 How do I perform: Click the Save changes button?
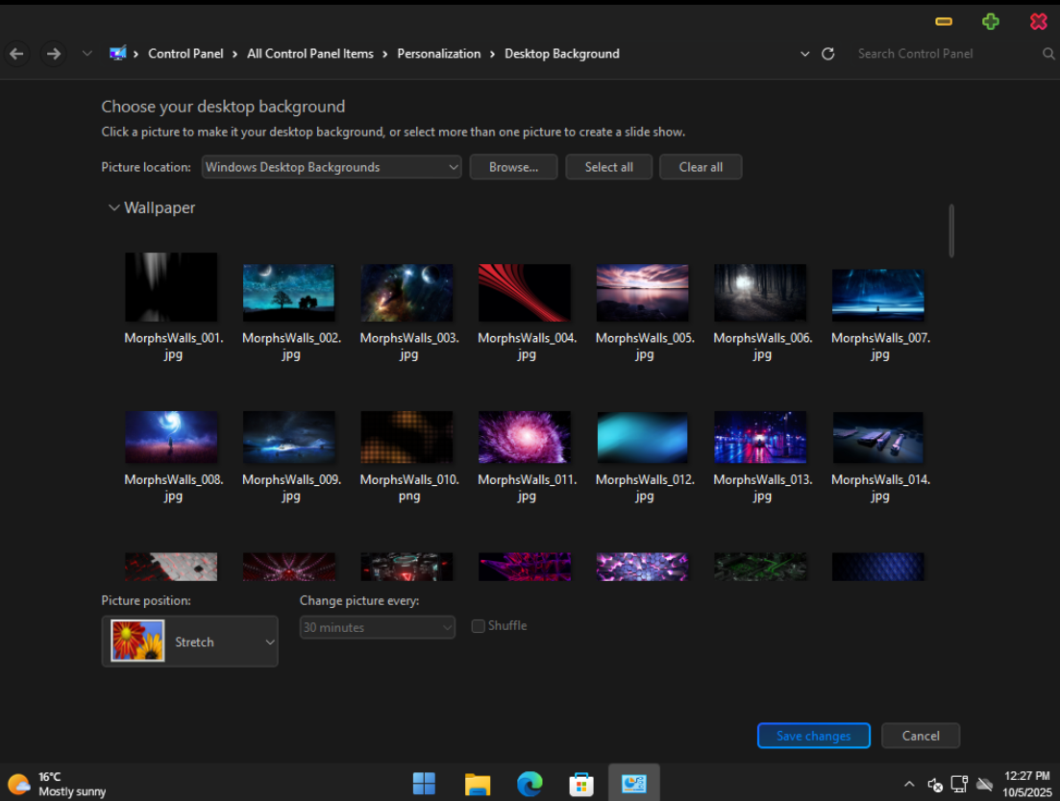pyautogui.click(x=813, y=736)
